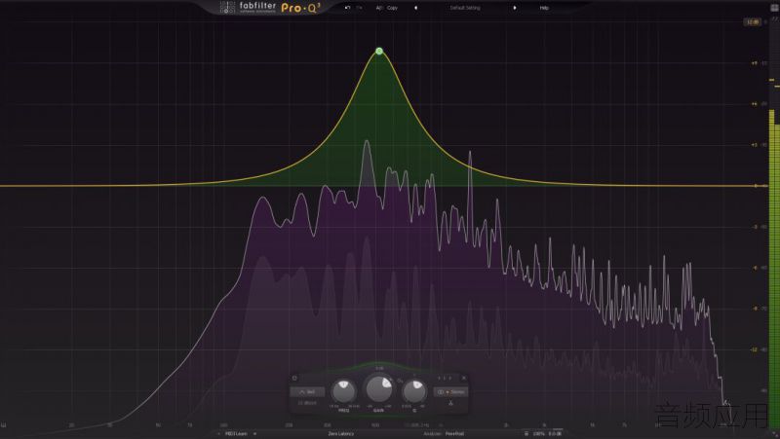
Task: Toggle the band power bypass icon
Action: point(294,378)
